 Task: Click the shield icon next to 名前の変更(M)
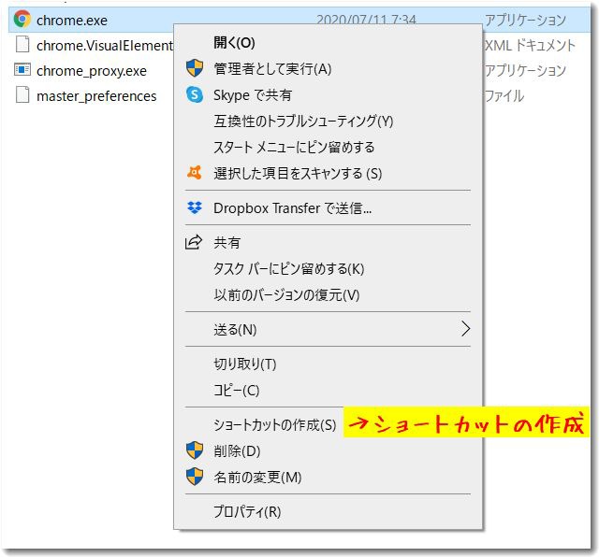point(195,477)
